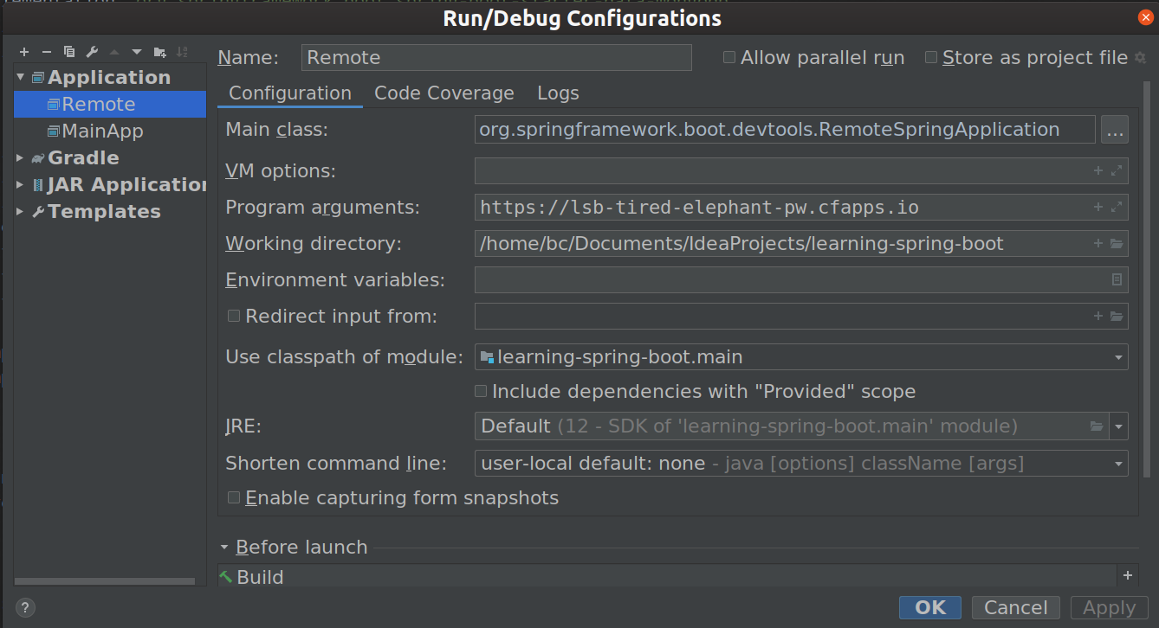Enable the Allow parallel run checkbox
Screen dimensions: 1159x628
click(729, 58)
